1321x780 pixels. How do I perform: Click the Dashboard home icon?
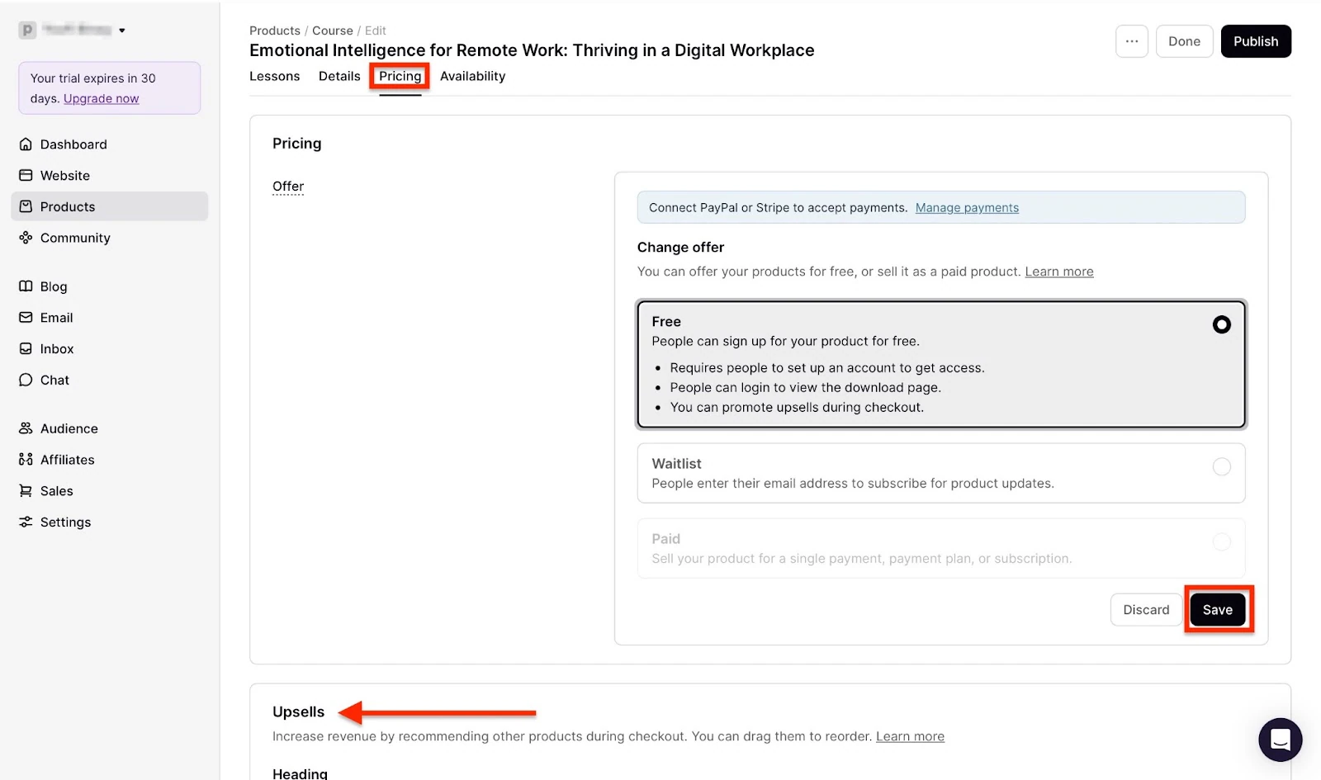pos(26,144)
